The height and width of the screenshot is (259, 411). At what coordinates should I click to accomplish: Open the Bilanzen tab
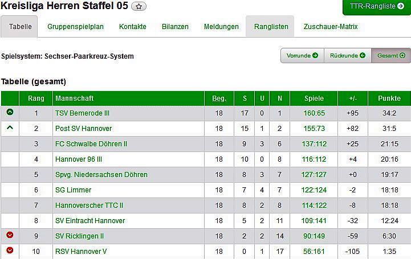click(x=175, y=27)
